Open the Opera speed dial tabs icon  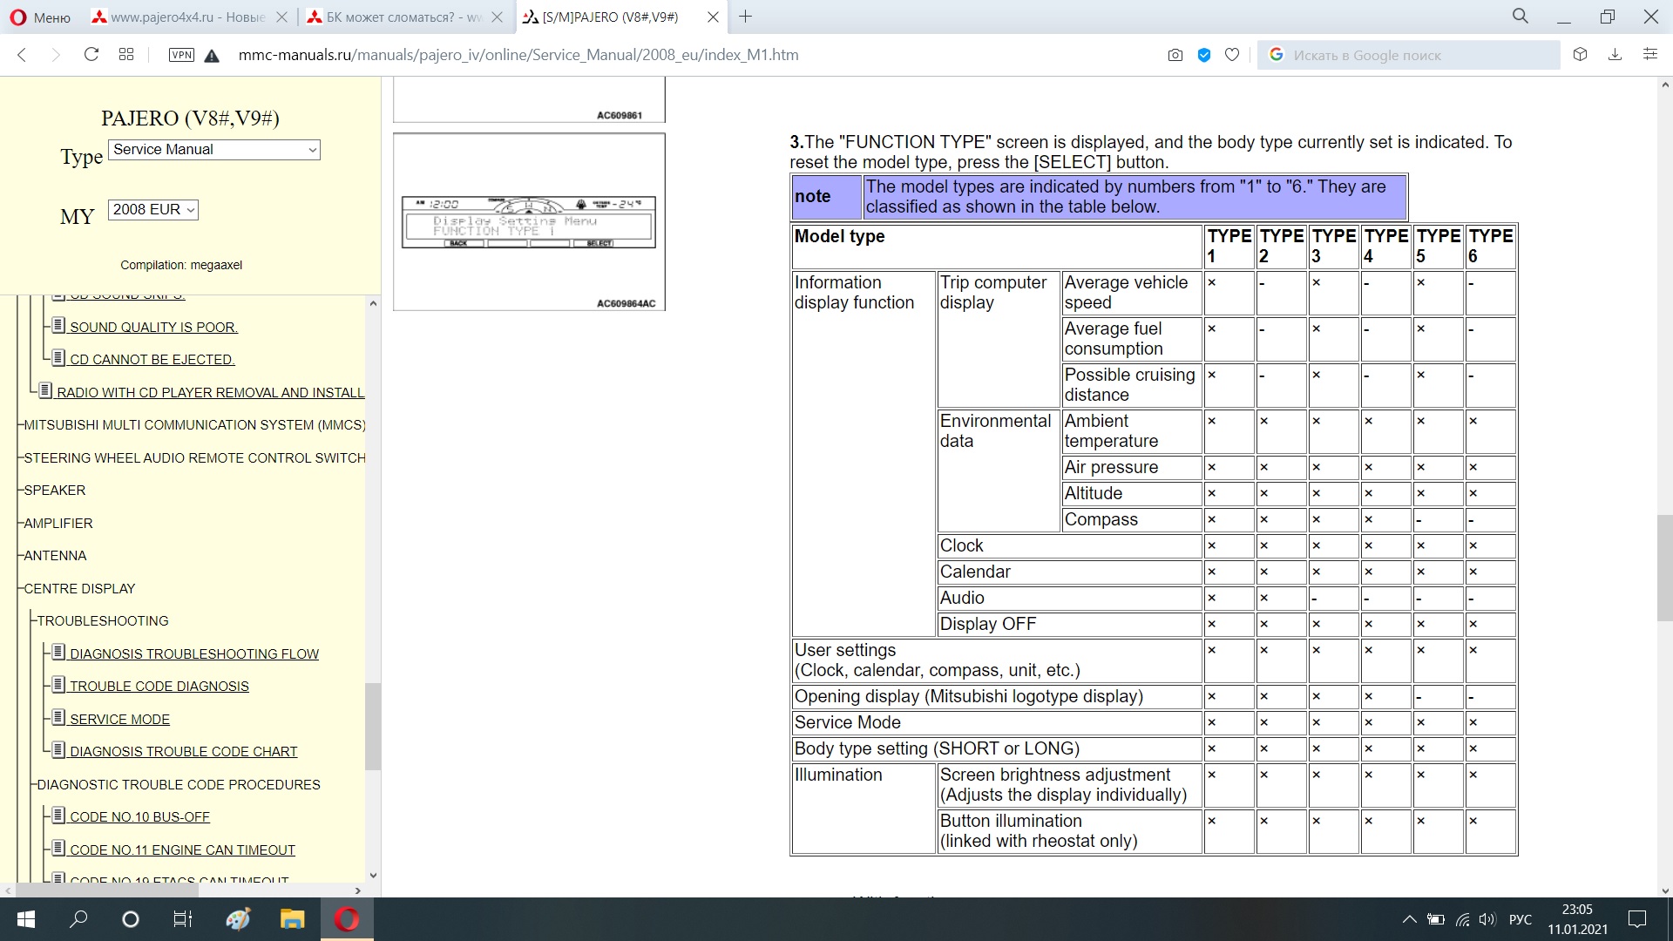pos(126,55)
